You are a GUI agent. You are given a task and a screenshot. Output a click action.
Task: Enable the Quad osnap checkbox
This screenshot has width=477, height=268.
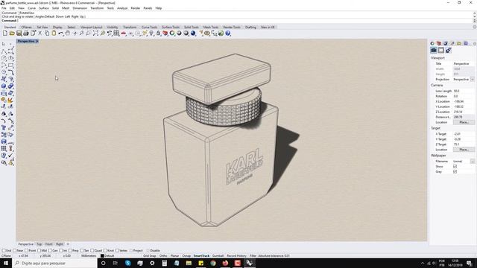tap(92, 251)
